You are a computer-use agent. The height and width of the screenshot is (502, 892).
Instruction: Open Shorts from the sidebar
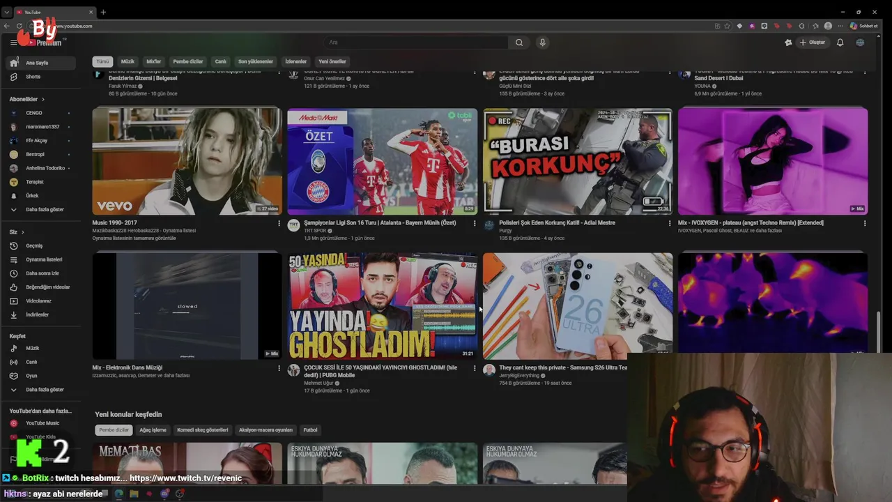pos(42,77)
